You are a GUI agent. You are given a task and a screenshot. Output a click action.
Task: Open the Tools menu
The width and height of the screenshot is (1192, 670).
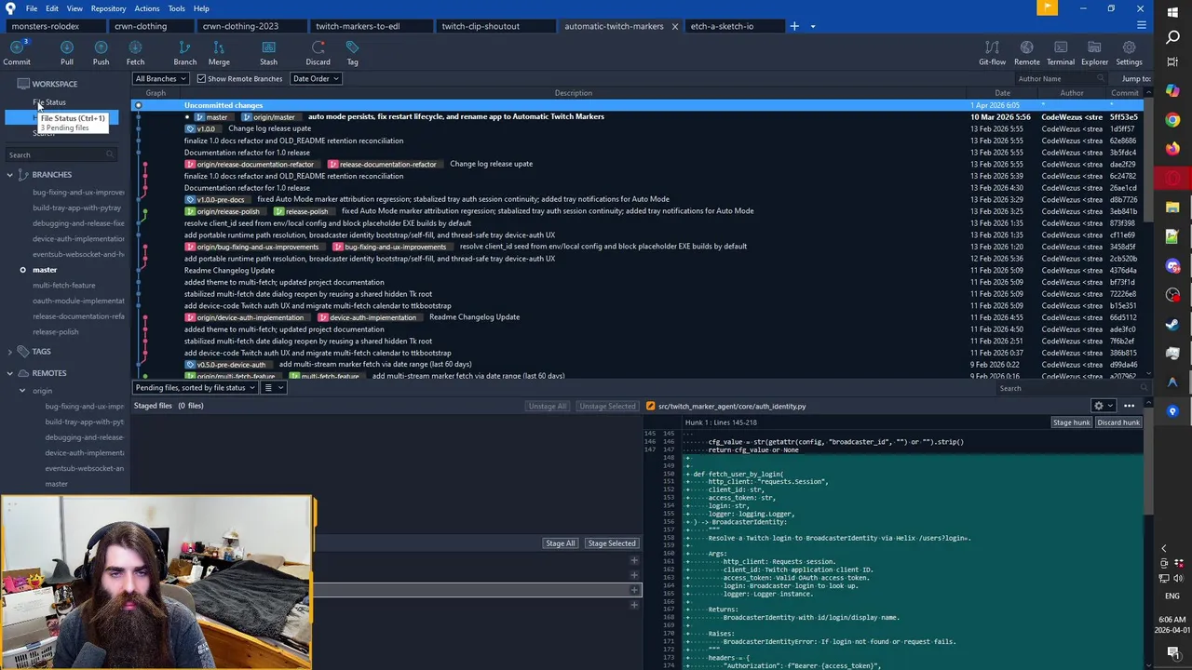coord(176,8)
